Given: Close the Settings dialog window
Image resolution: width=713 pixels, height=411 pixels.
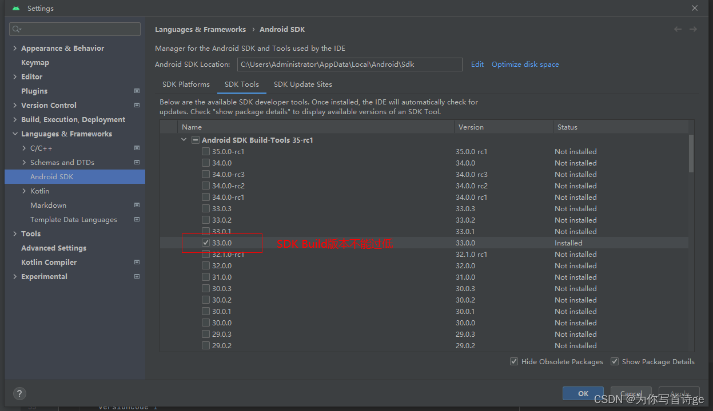Looking at the screenshot, I should tap(695, 8).
